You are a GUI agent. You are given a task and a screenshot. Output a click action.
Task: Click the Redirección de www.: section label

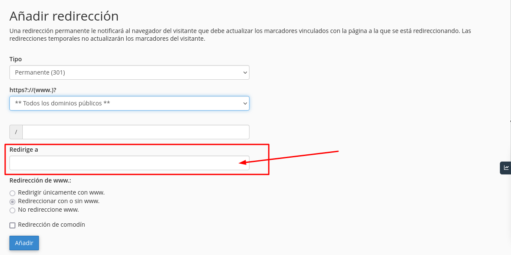40,180
